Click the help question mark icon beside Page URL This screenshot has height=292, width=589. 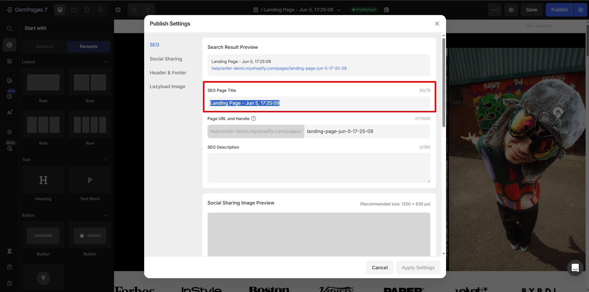pyautogui.click(x=254, y=119)
